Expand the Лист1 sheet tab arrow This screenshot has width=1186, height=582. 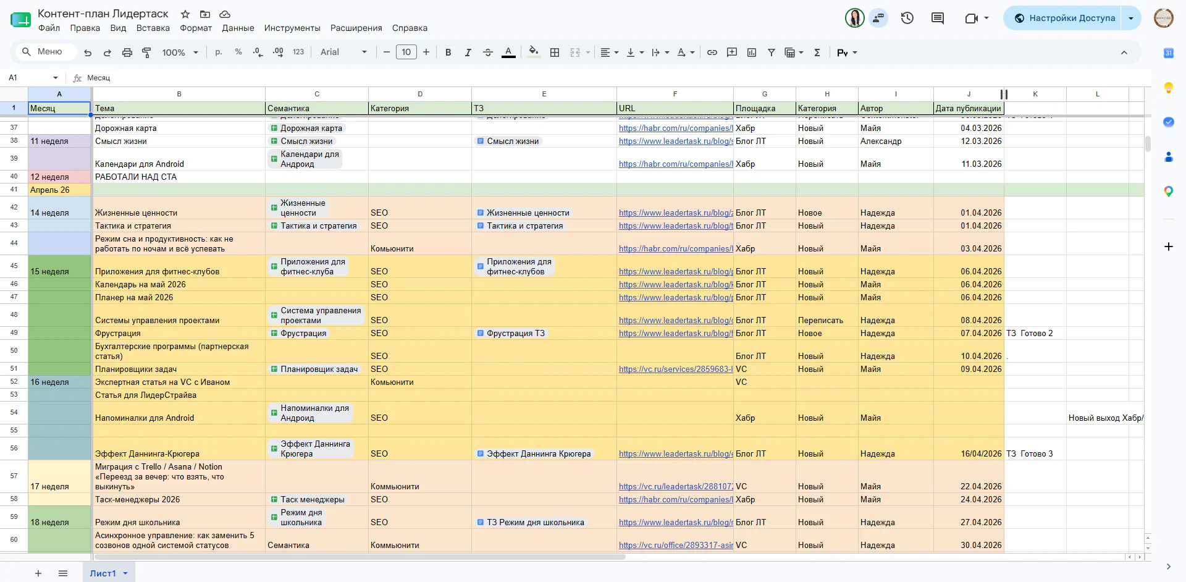pos(125,573)
